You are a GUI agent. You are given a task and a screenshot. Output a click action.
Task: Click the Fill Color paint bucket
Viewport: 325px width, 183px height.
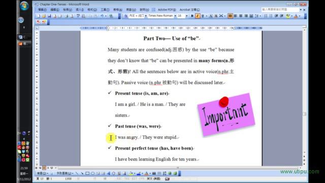(131, 173)
